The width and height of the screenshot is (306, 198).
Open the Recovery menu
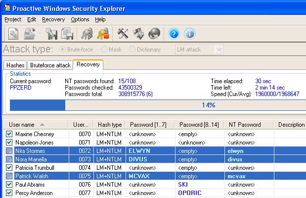pyautogui.click(x=53, y=19)
